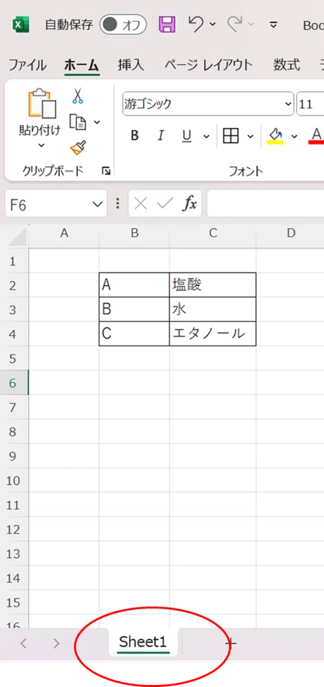Image resolution: width=324 pixels, height=687 pixels.
Task: Select the Format Painter brush icon
Action: 78,148
